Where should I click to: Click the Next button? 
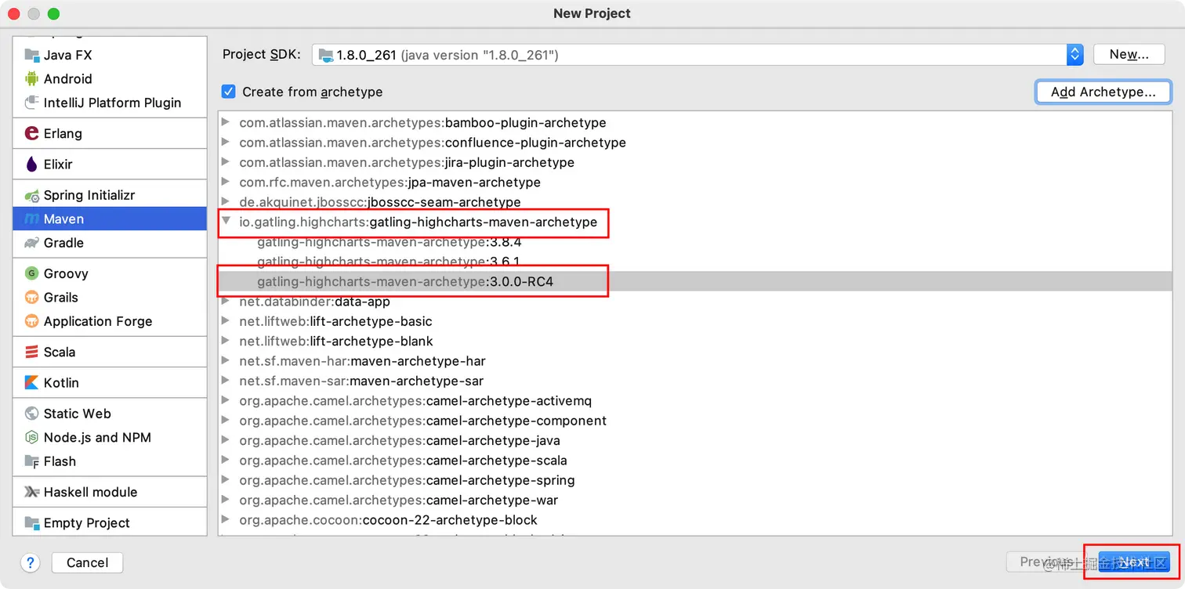coord(1133,562)
